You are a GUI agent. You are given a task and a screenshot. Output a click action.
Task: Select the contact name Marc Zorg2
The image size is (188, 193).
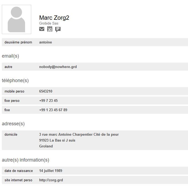pyautogui.click(x=54, y=18)
